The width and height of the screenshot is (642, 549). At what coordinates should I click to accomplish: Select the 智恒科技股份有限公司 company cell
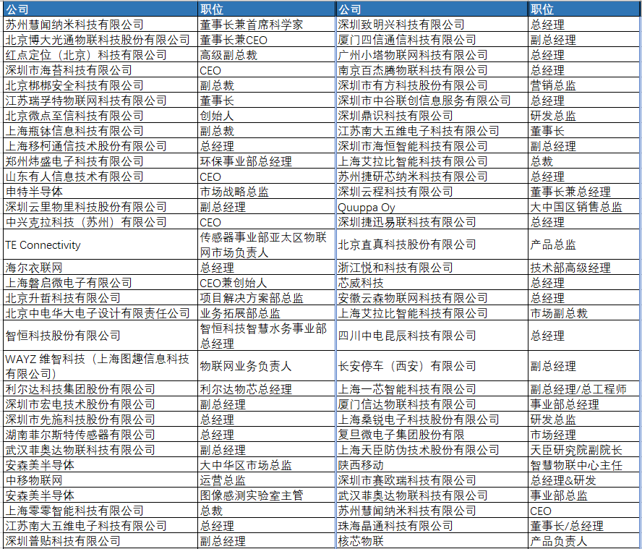coord(100,336)
